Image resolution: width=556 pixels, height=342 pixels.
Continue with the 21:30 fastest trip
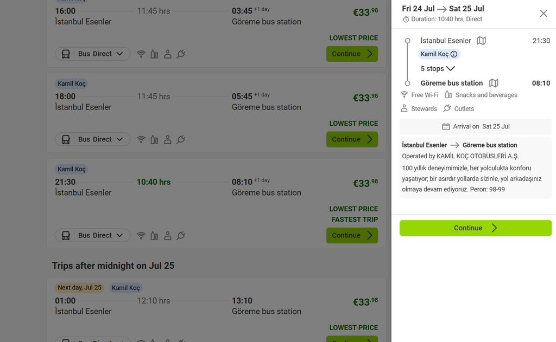352,235
